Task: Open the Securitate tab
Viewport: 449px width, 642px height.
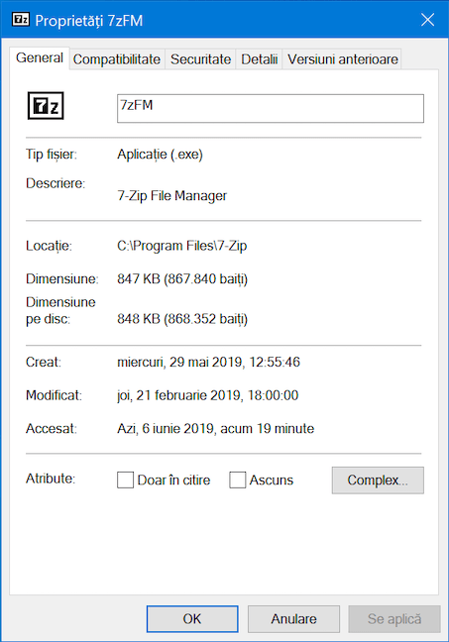Action: click(x=201, y=59)
